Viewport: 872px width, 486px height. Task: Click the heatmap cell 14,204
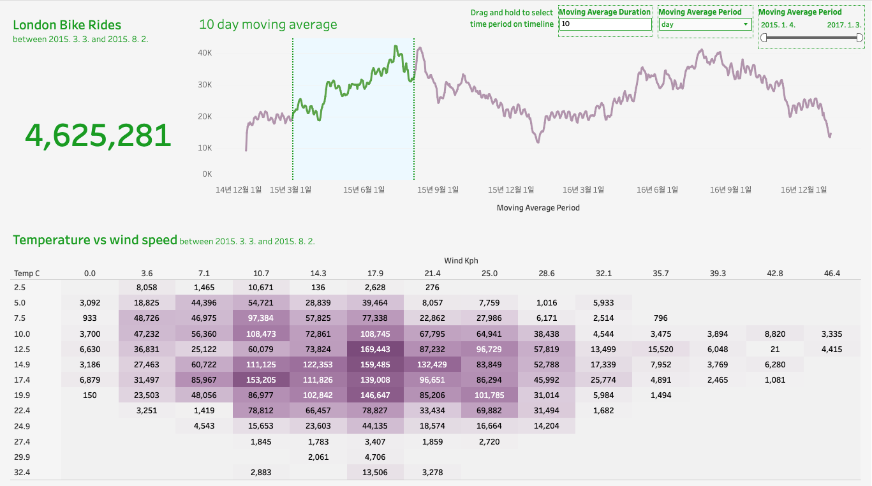point(547,425)
